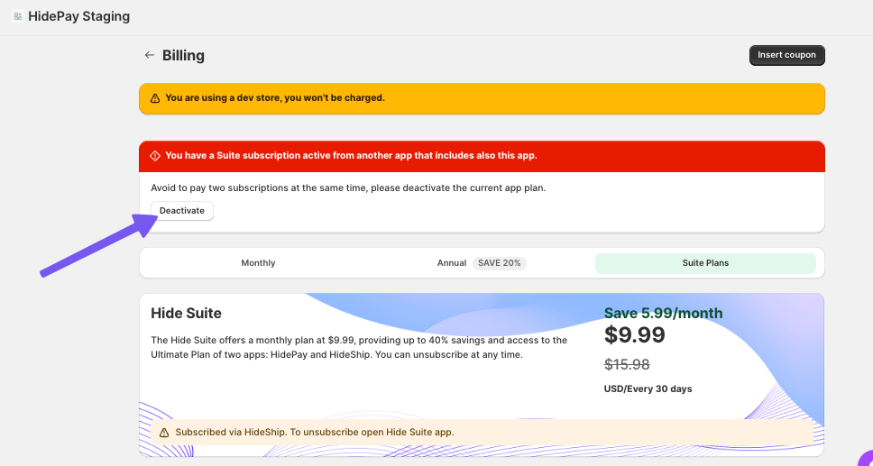Click the HidePay Staging app icon
873x466 pixels.
coord(18,17)
